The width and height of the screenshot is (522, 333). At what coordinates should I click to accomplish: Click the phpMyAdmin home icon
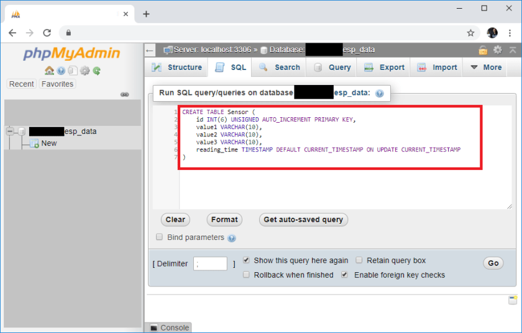[x=49, y=71]
